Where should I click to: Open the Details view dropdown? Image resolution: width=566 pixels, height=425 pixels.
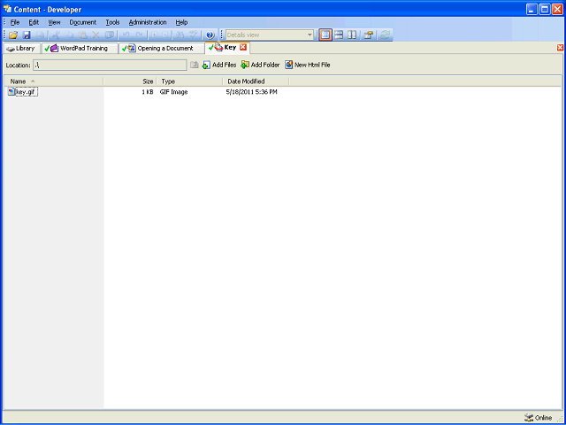click(x=310, y=35)
